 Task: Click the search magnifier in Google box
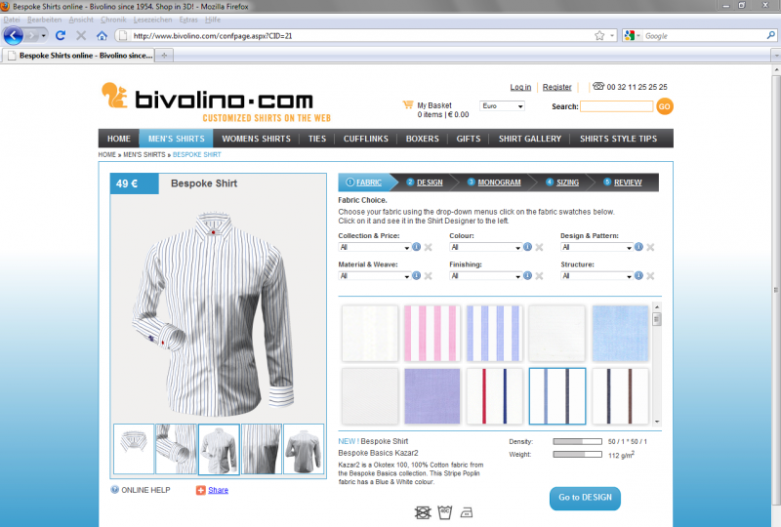pyautogui.click(x=770, y=35)
